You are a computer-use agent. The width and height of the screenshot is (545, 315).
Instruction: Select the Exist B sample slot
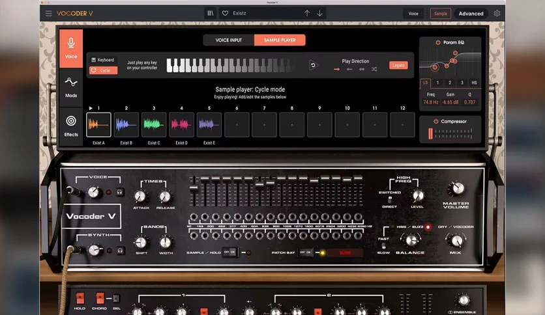click(126, 124)
